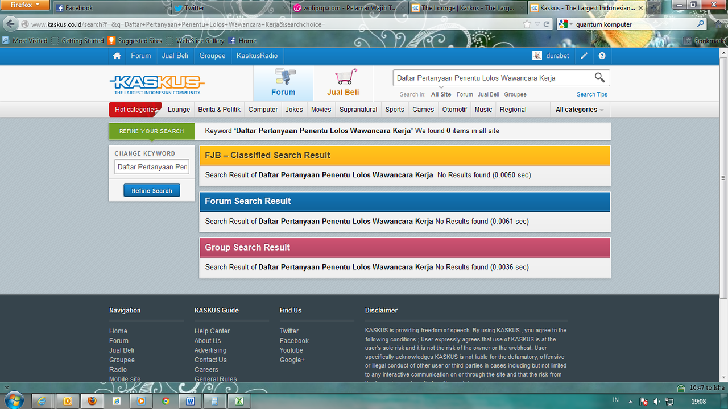Click the pencil create-post icon beside durabet
Screen dimensions: 728x409
point(584,56)
